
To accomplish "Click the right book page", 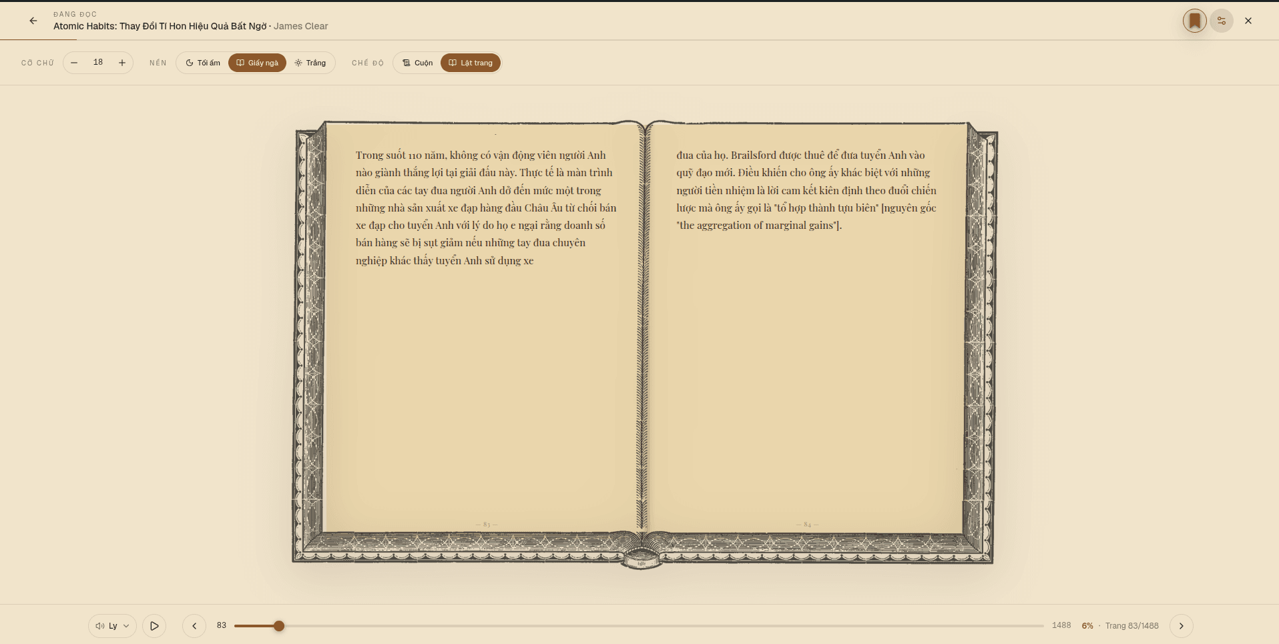I will tap(806, 327).
